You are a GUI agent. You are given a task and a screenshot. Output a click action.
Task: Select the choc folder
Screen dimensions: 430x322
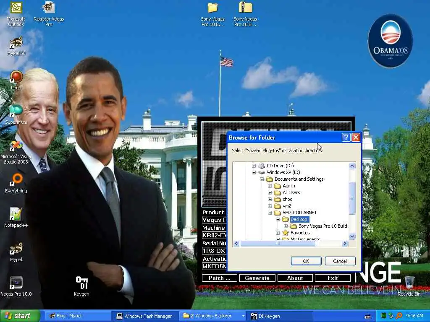click(287, 199)
